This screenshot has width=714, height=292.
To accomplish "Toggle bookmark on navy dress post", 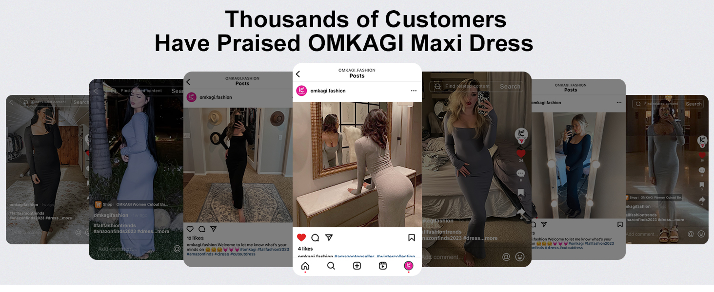I will coord(620,225).
